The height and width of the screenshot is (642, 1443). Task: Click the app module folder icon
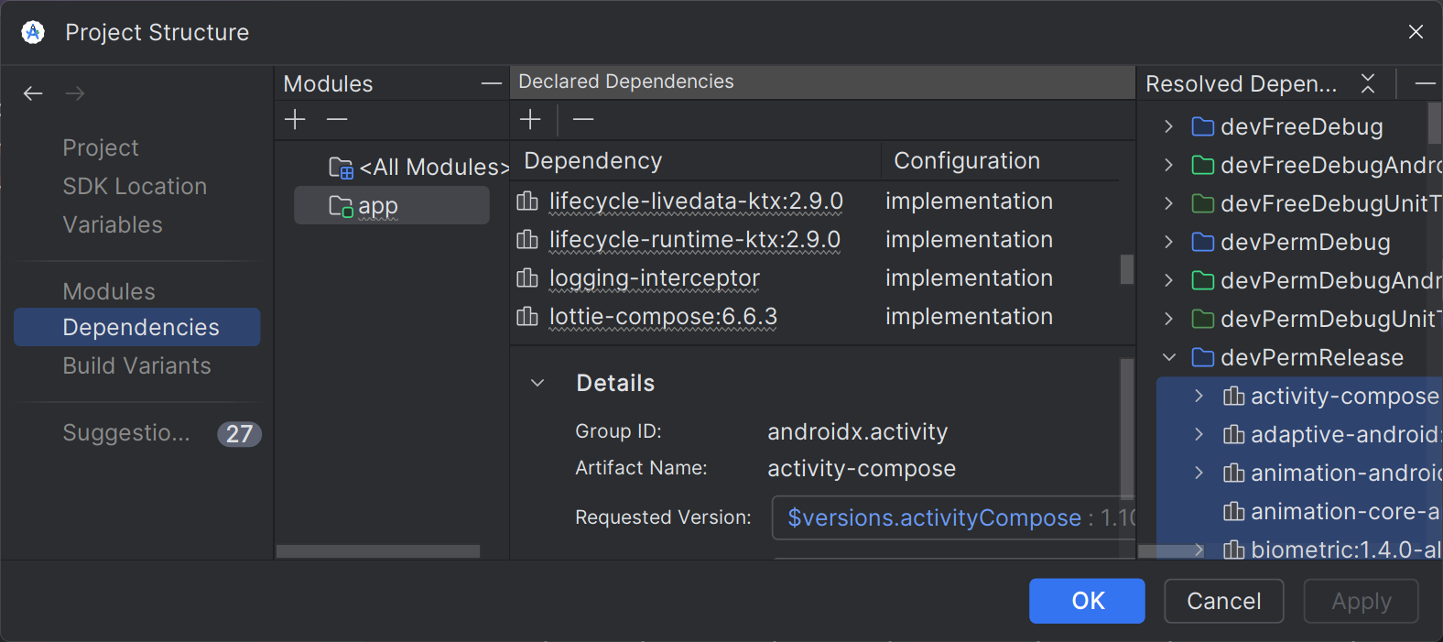point(341,206)
